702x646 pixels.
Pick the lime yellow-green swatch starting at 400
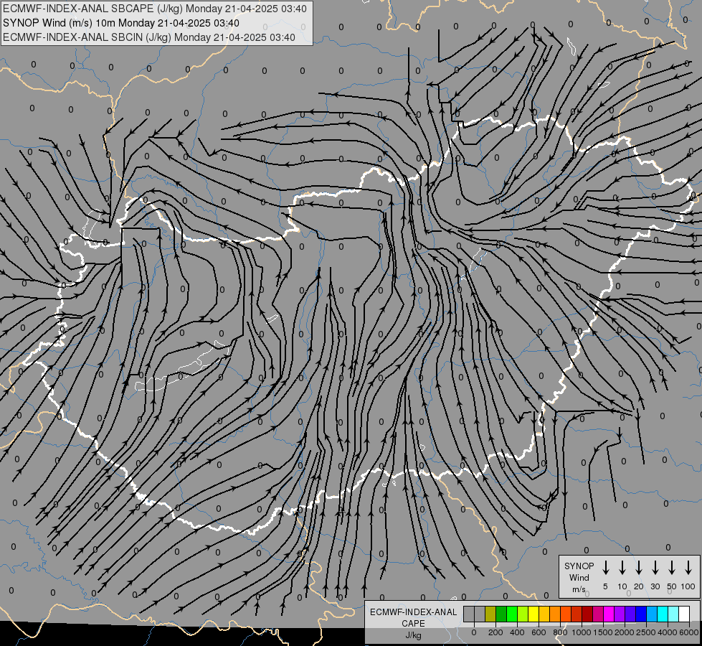pos(523,614)
